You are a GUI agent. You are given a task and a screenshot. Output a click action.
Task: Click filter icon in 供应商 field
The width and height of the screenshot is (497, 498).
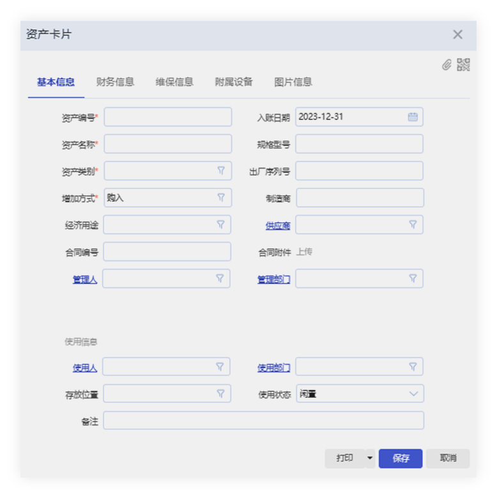click(x=413, y=224)
